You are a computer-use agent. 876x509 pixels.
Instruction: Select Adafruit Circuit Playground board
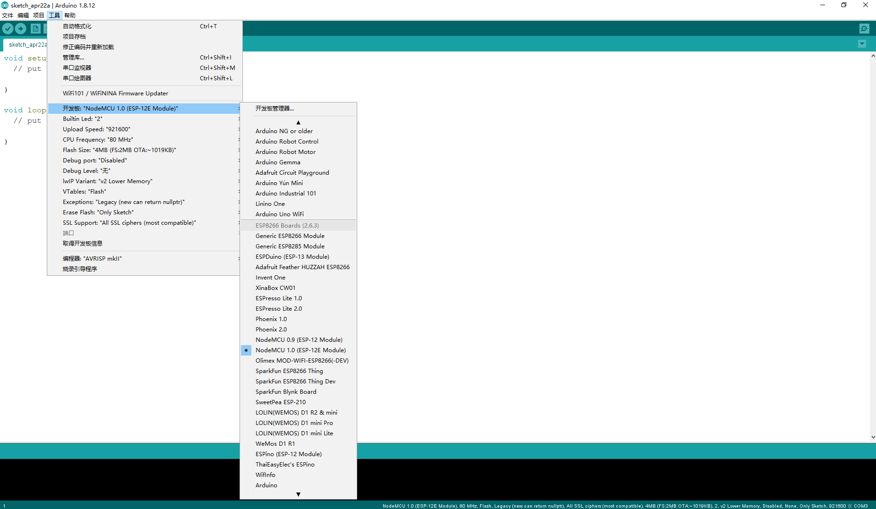pyautogui.click(x=299, y=173)
